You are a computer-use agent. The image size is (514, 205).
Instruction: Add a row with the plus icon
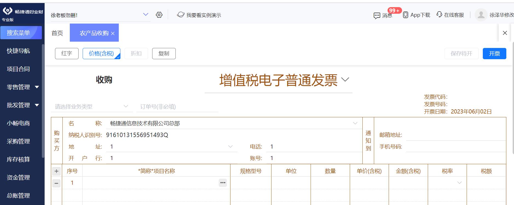coord(56,171)
